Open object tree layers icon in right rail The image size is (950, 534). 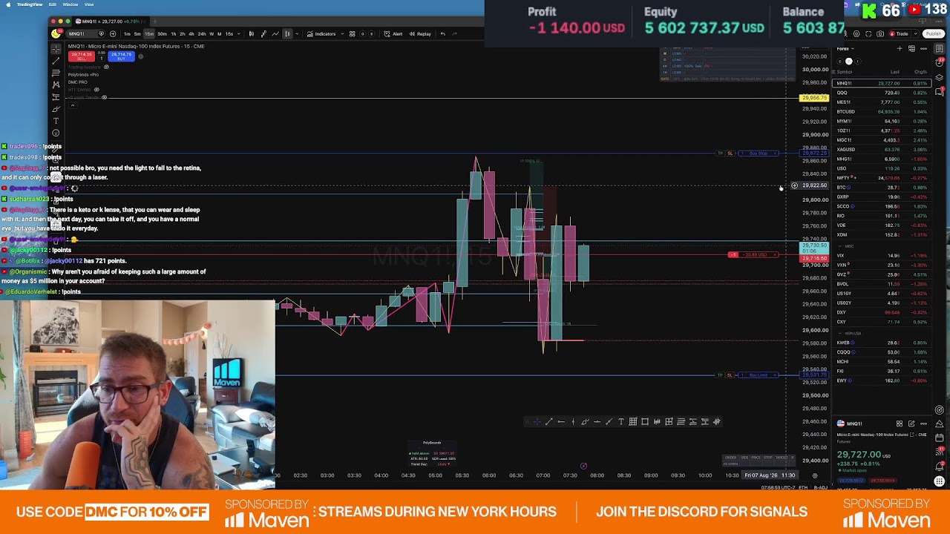pyautogui.click(x=939, y=78)
